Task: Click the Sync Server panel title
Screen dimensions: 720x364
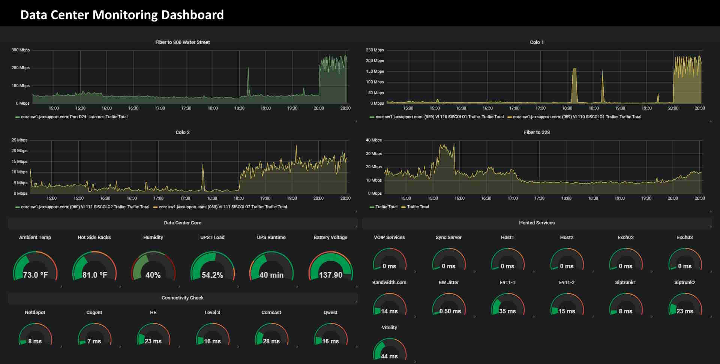Action: [x=448, y=238]
